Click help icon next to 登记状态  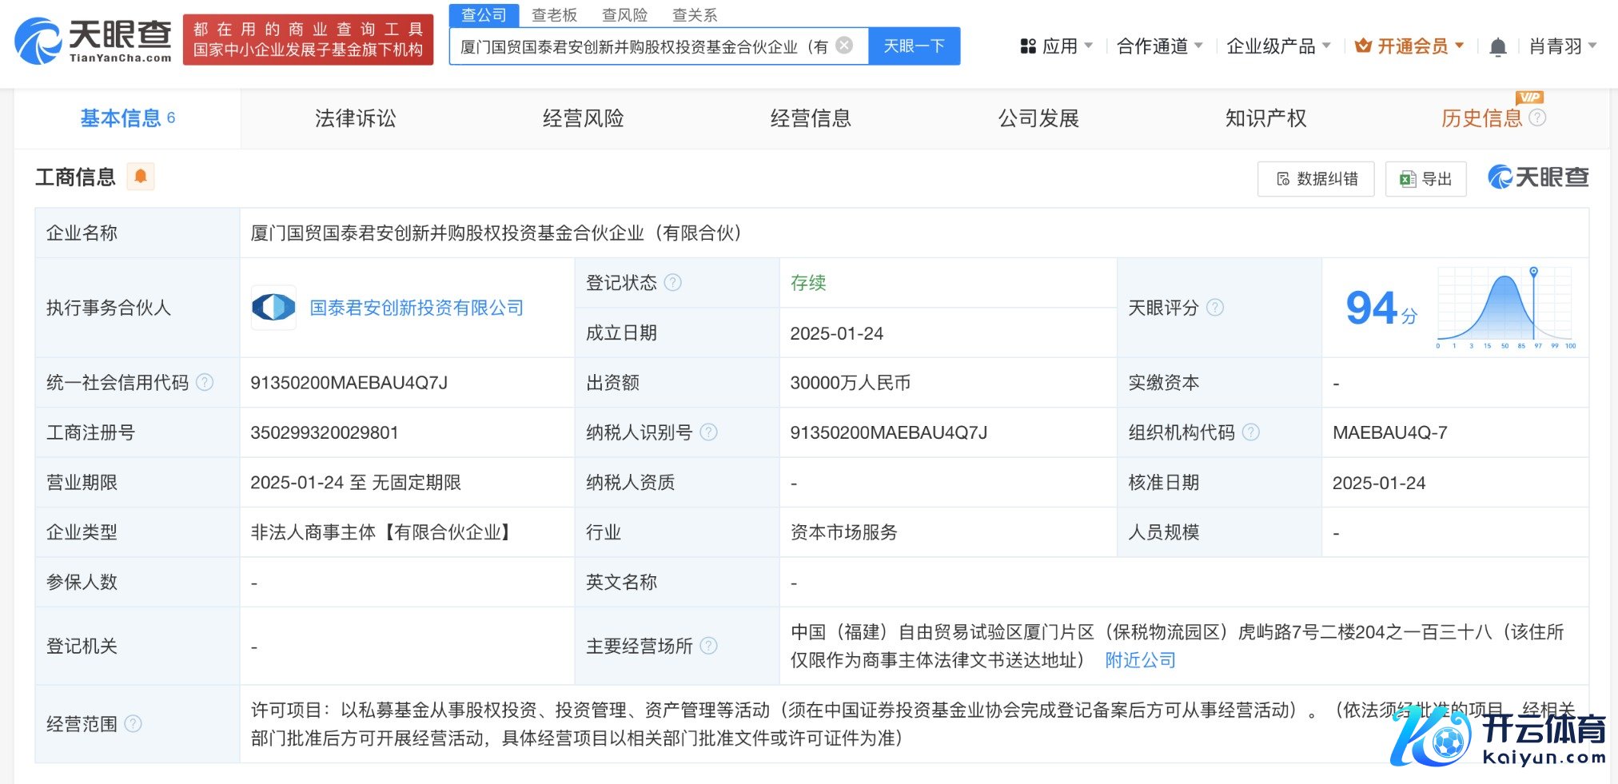(673, 282)
